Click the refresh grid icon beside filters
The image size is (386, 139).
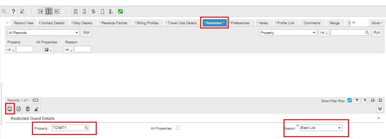(373, 100)
